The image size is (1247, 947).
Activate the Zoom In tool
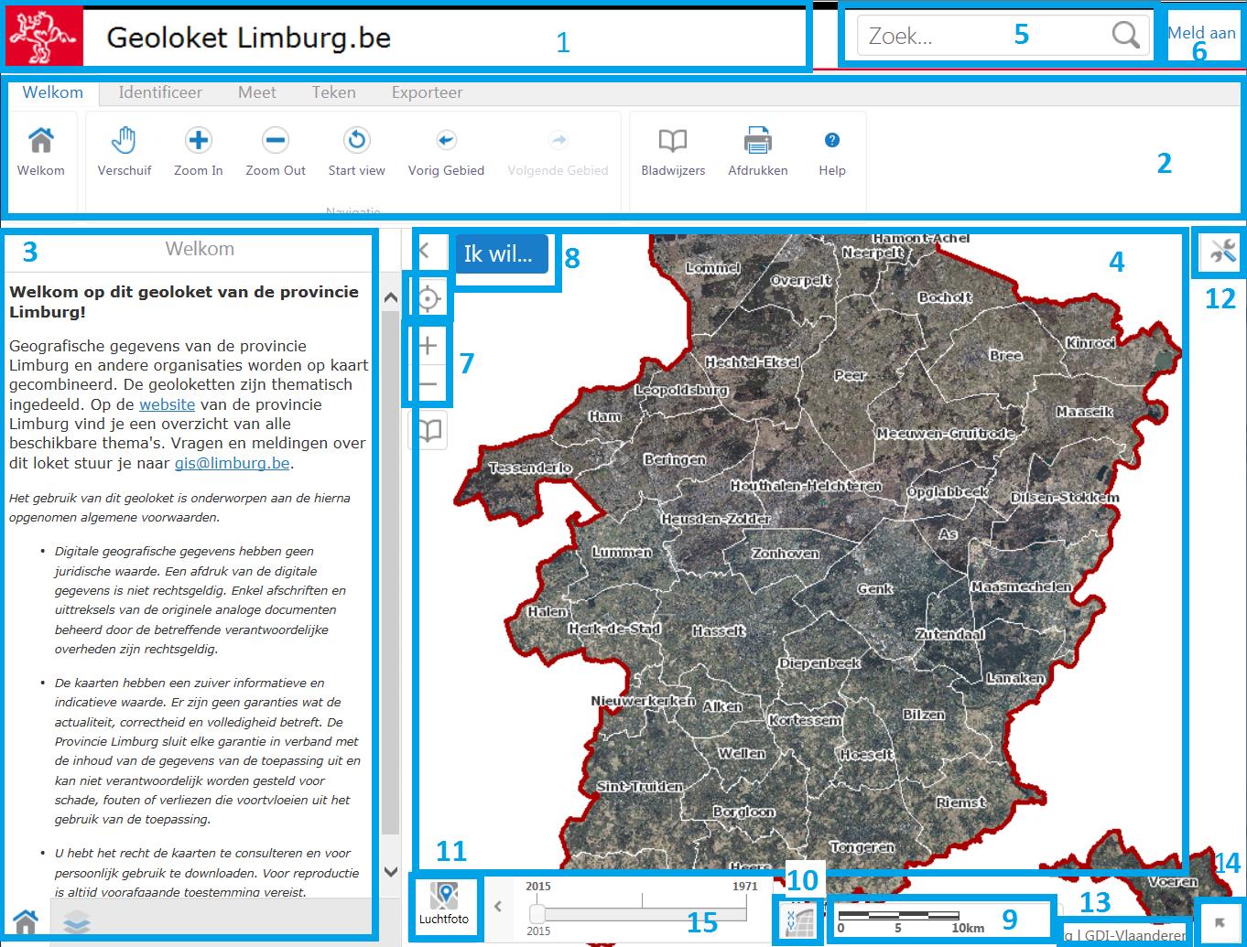(x=199, y=152)
